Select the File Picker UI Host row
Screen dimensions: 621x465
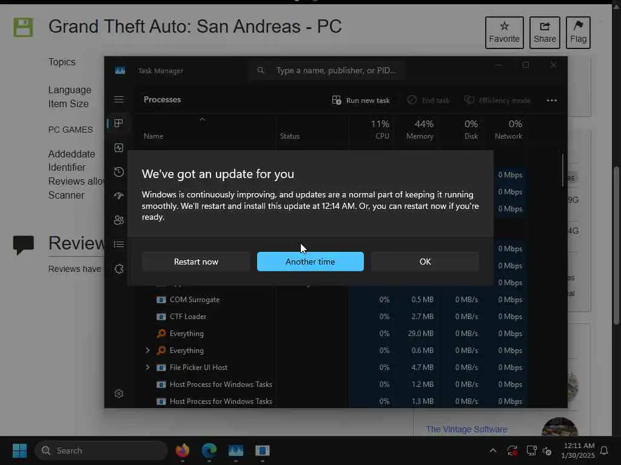pyautogui.click(x=332, y=368)
